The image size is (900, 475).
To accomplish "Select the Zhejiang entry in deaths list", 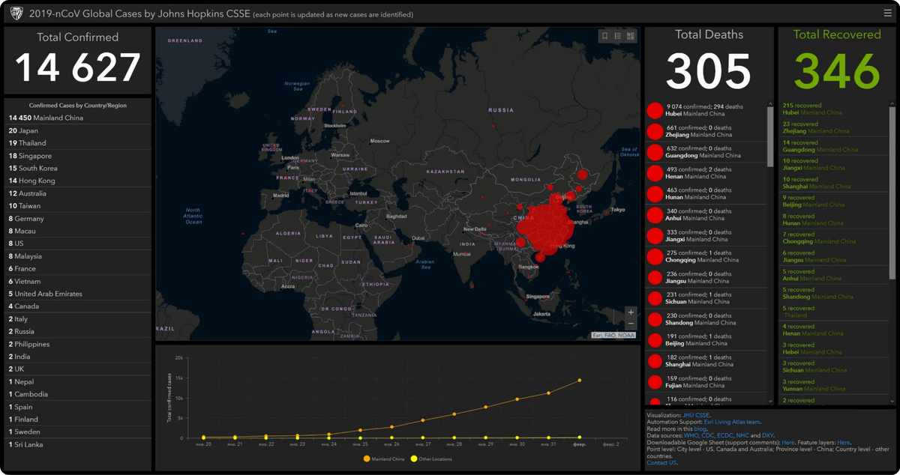I will coord(706,131).
